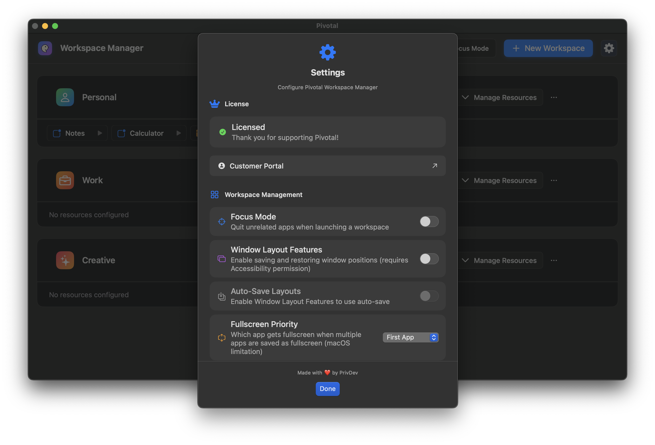The image size is (655, 445).
Task: Enable Auto-Save Layouts
Action: click(x=429, y=296)
